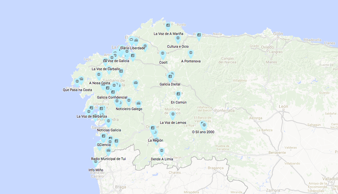Click the Dende A Limia map pin

tap(162, 152)
